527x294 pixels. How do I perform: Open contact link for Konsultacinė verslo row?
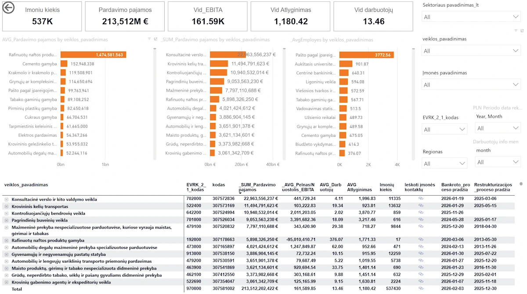421,198
